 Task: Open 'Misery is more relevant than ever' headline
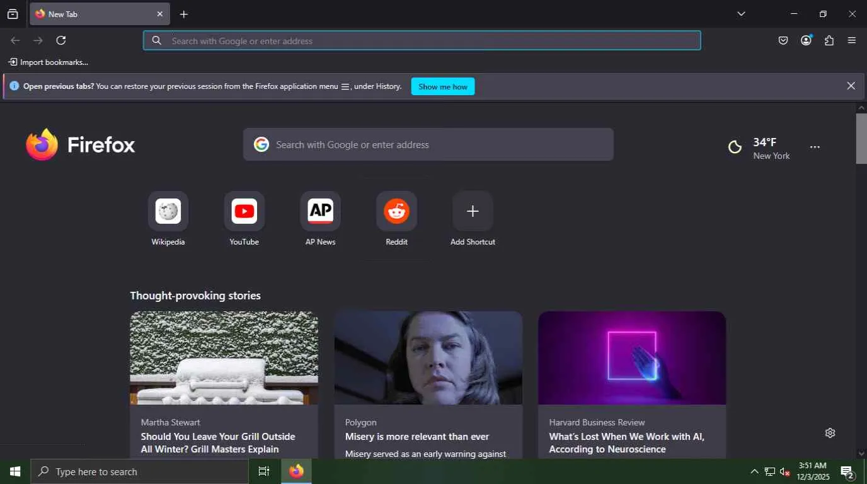[x=417, y=437]
